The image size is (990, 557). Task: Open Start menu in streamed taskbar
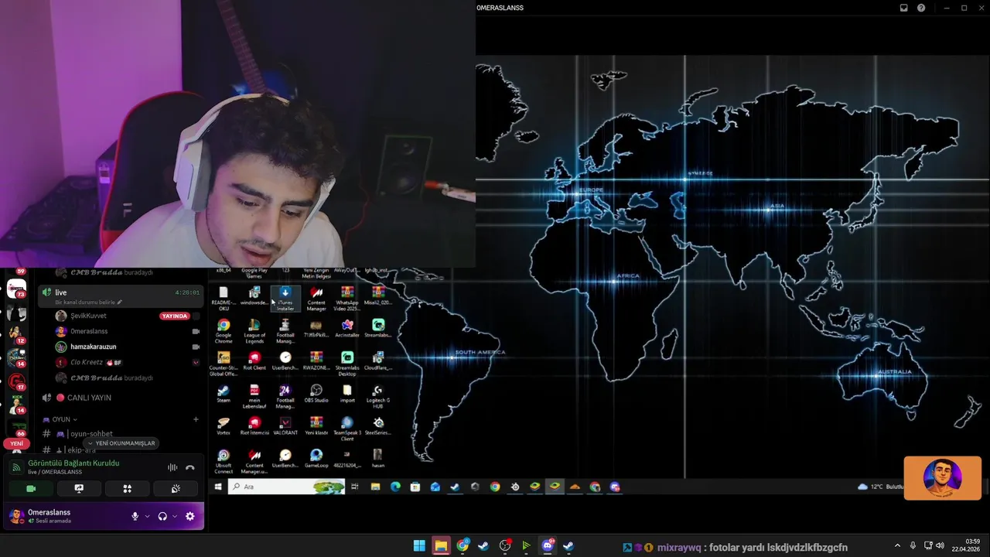click(x=218, y=487)
